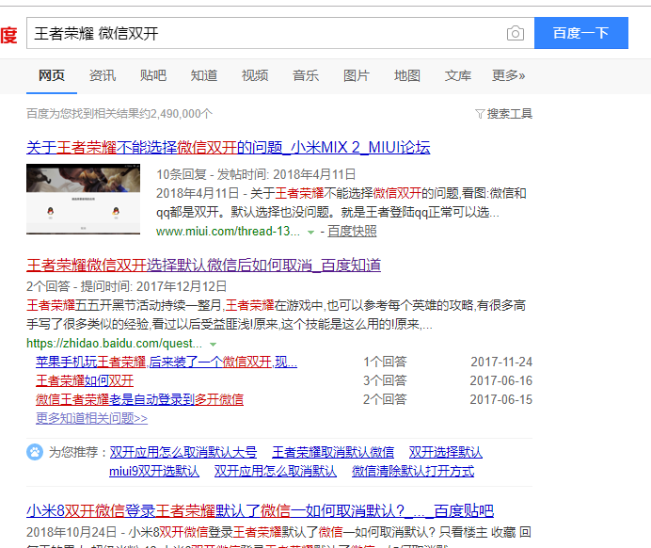651x548 pixels.
Task: Click suggested search 双开选择默认
Action: pyautogui.click(x=446, y=452)
